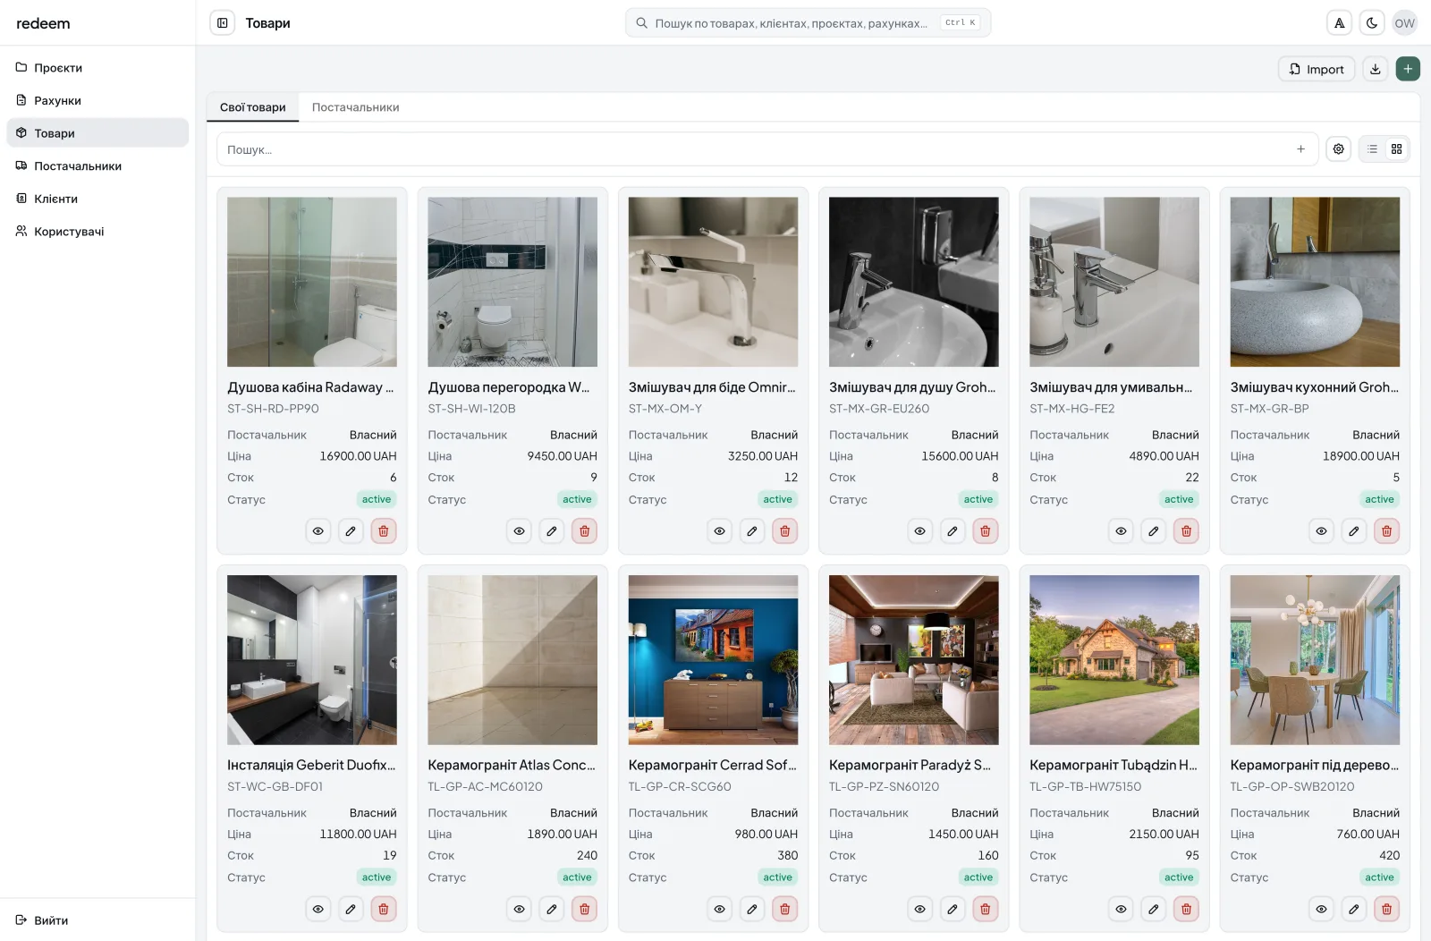1431x941 pixels.
Task: Edit Душова кабіна Radaway product
Action: (351, 531)
